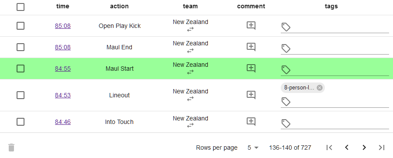Add comment to Open Play Kick row

pos(251,26)
